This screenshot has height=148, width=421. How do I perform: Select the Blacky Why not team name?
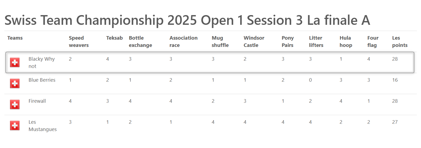(42, 63)
